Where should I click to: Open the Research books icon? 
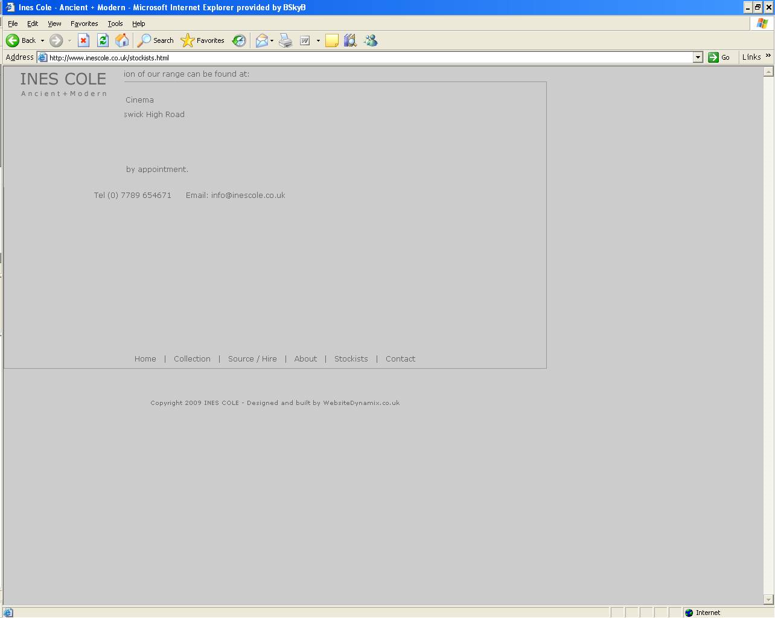[351, 40]
